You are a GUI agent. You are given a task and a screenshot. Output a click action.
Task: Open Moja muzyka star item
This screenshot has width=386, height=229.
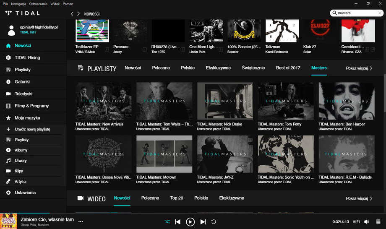8,118
